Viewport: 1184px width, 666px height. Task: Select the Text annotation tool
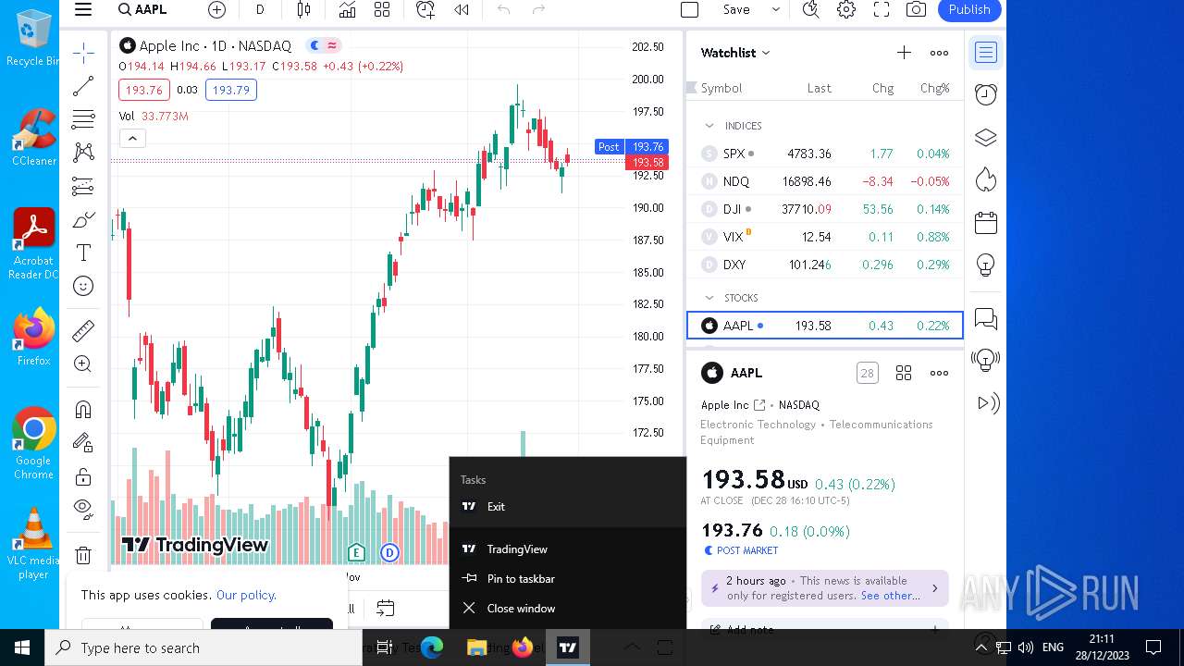pos(83,253)
